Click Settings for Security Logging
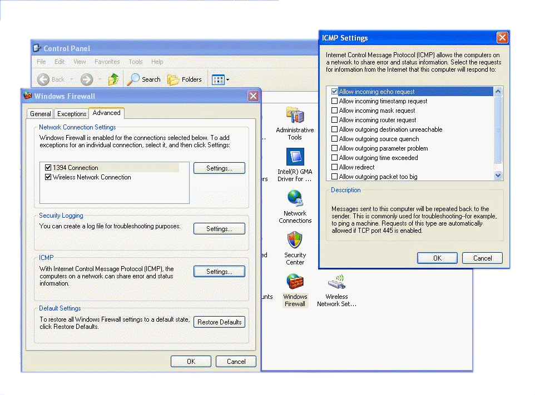Image resolution: width=535 pixels, height=395 pixels. point(219,229)
